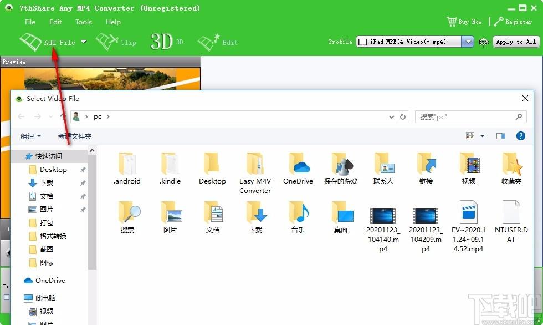The image size is (543, 325).
Task: Expand the Profile format dropdown
Action: (x=468, y=42)
